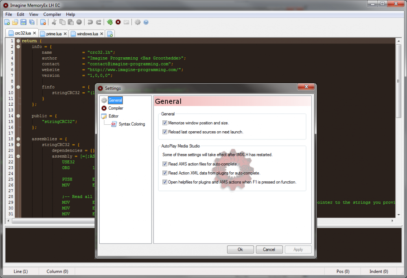Open the Help menu
The image size is (407, 278).
70,14
